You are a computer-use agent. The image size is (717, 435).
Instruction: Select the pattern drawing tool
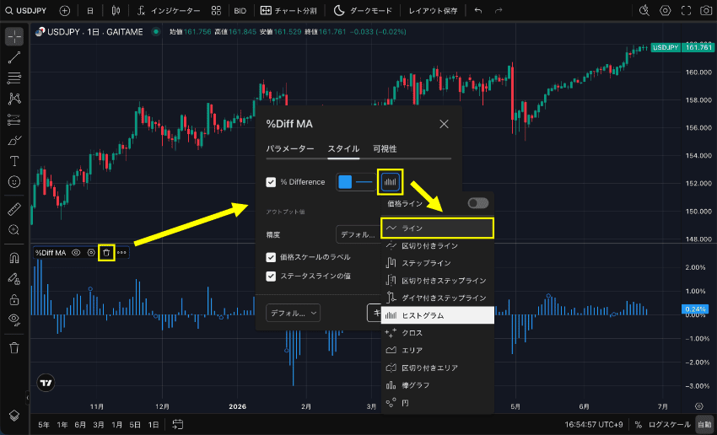14,99
